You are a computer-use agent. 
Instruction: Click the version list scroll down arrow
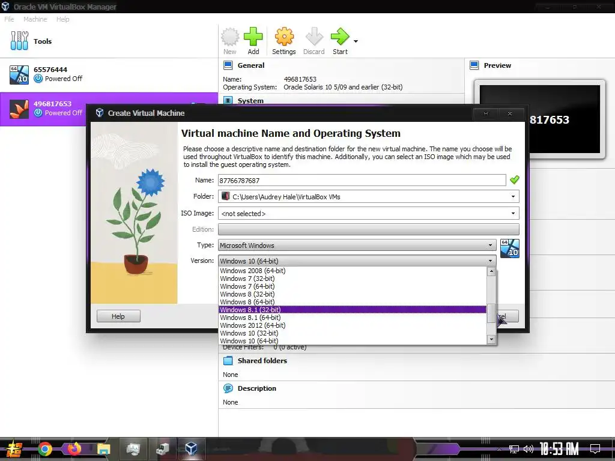[491, 340]
